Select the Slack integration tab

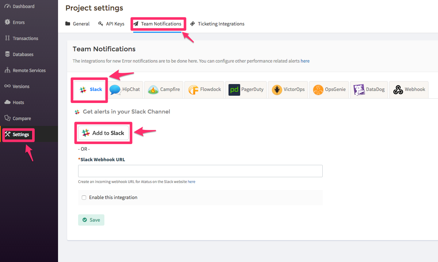[x=91, y=90]
